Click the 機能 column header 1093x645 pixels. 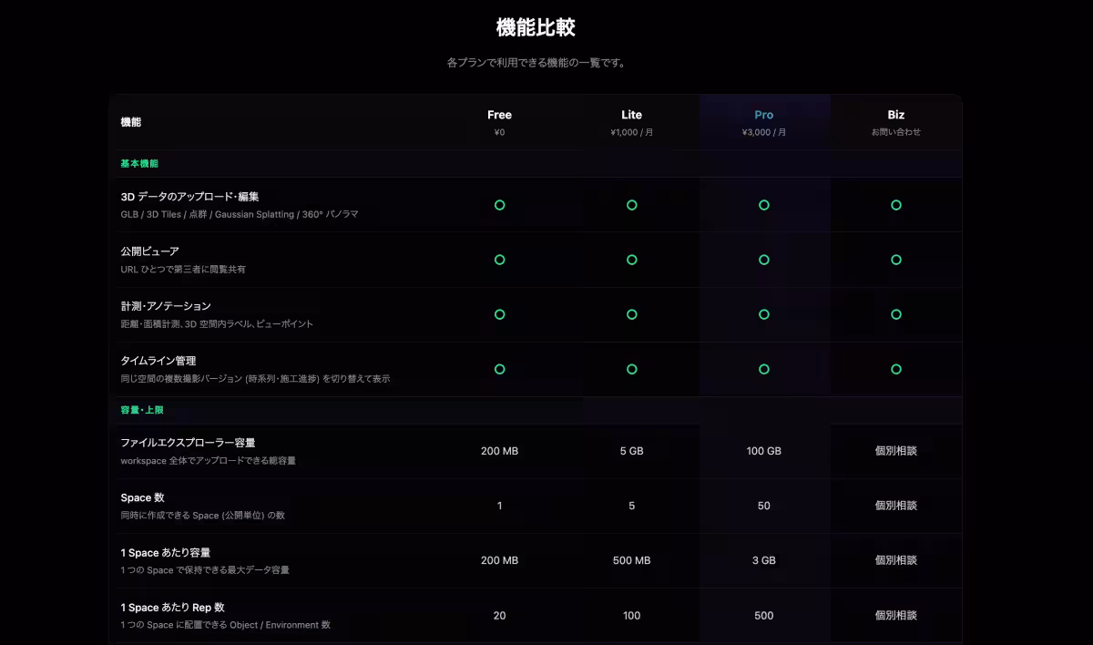tap(131, 122)
